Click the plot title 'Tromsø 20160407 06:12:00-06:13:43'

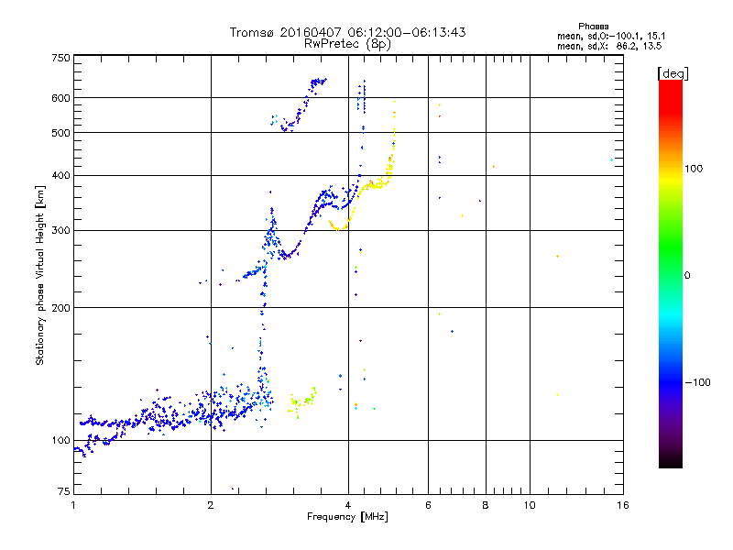[347, 32]
